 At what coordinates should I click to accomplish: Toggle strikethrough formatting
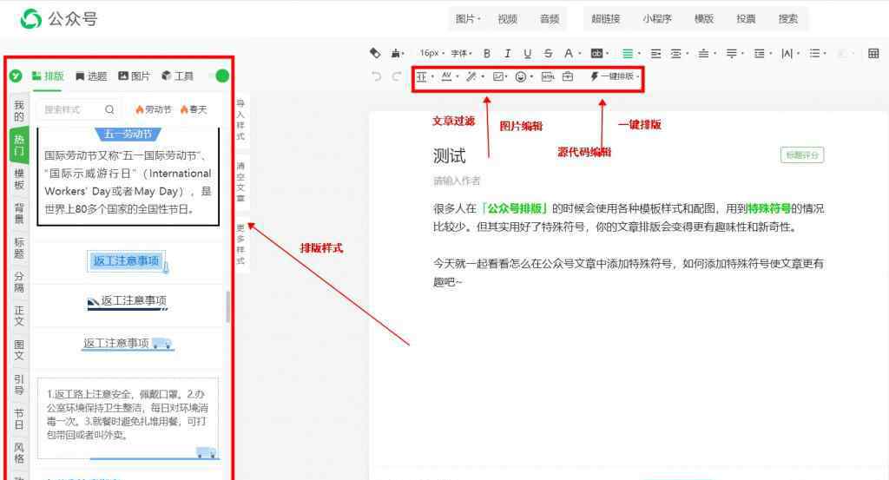tap(548, 53)
